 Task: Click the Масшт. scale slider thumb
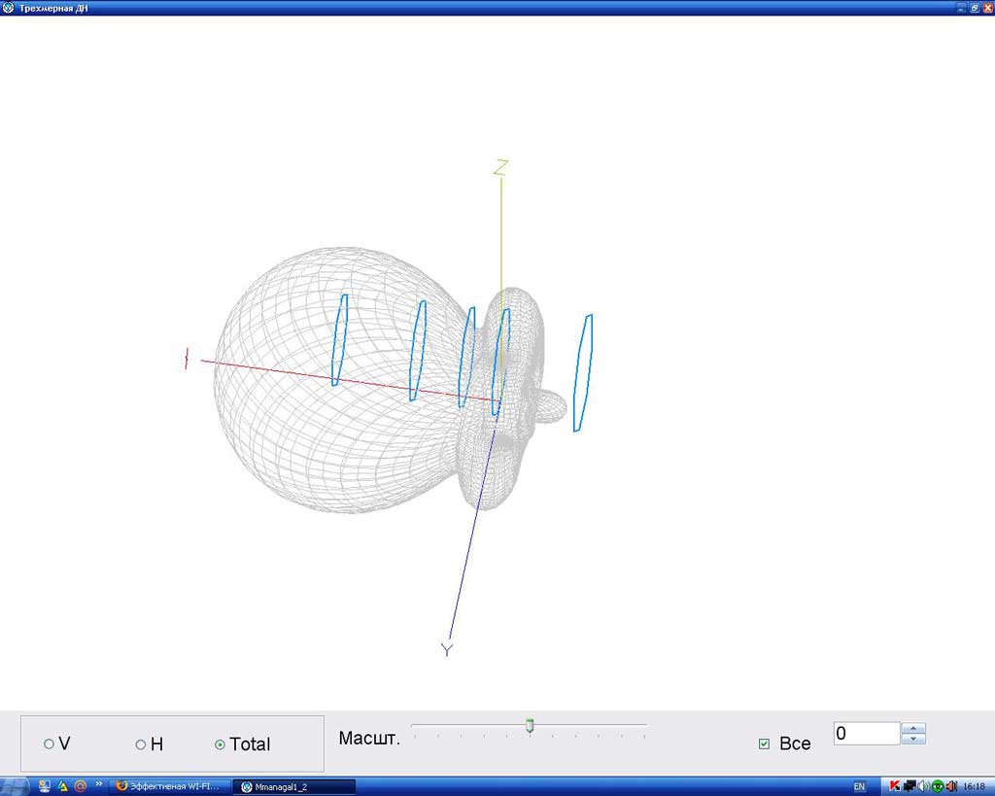(x=530, y=726)
